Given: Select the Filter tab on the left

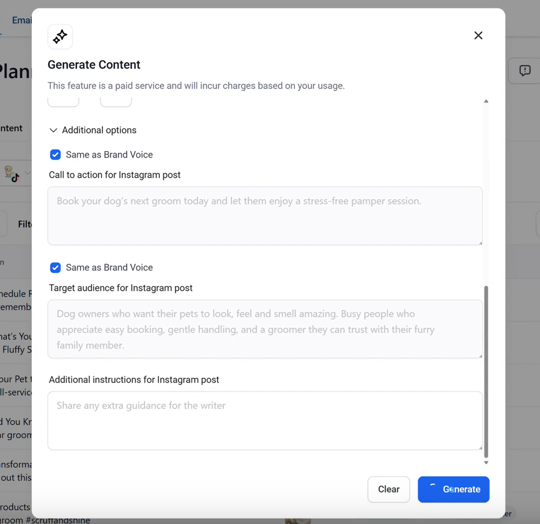Looking at the screenshot, I should 26,224.
